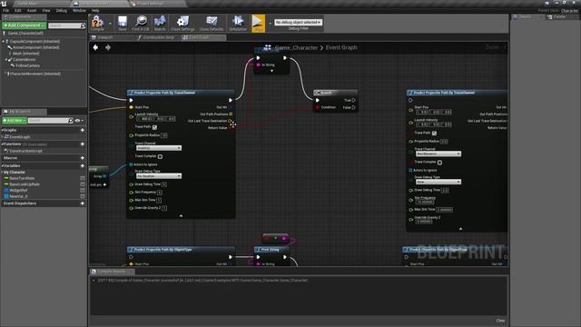
Task: Toggle Trace Complex checkbox on left node
Action: pyautogui.click(x=160, y=156)
